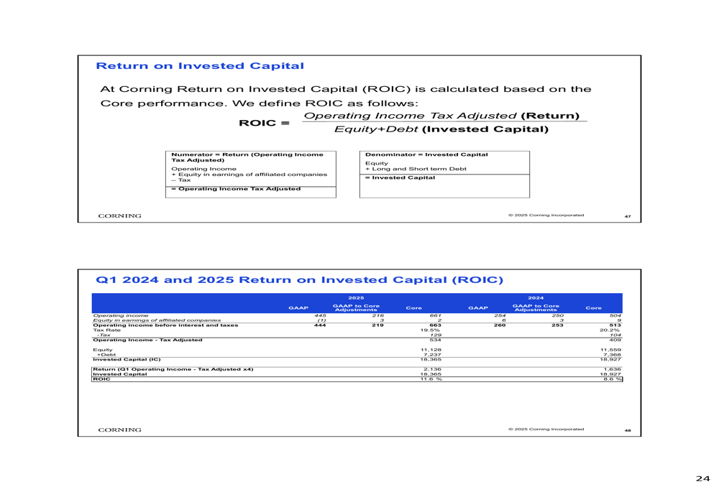
Task: Click the "Numerator = Return" box heading
Action: 247,157
